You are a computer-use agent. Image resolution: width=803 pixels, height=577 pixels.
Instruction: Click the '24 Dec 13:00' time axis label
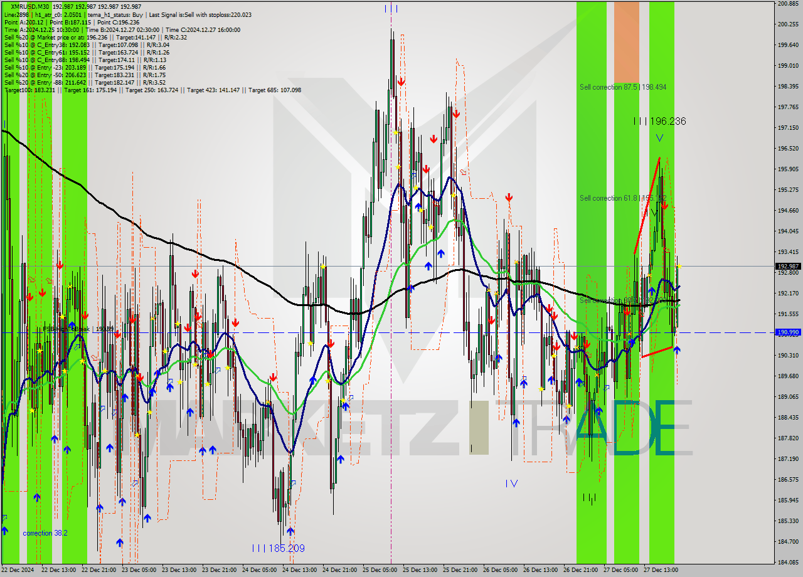(x=299, y=570)
